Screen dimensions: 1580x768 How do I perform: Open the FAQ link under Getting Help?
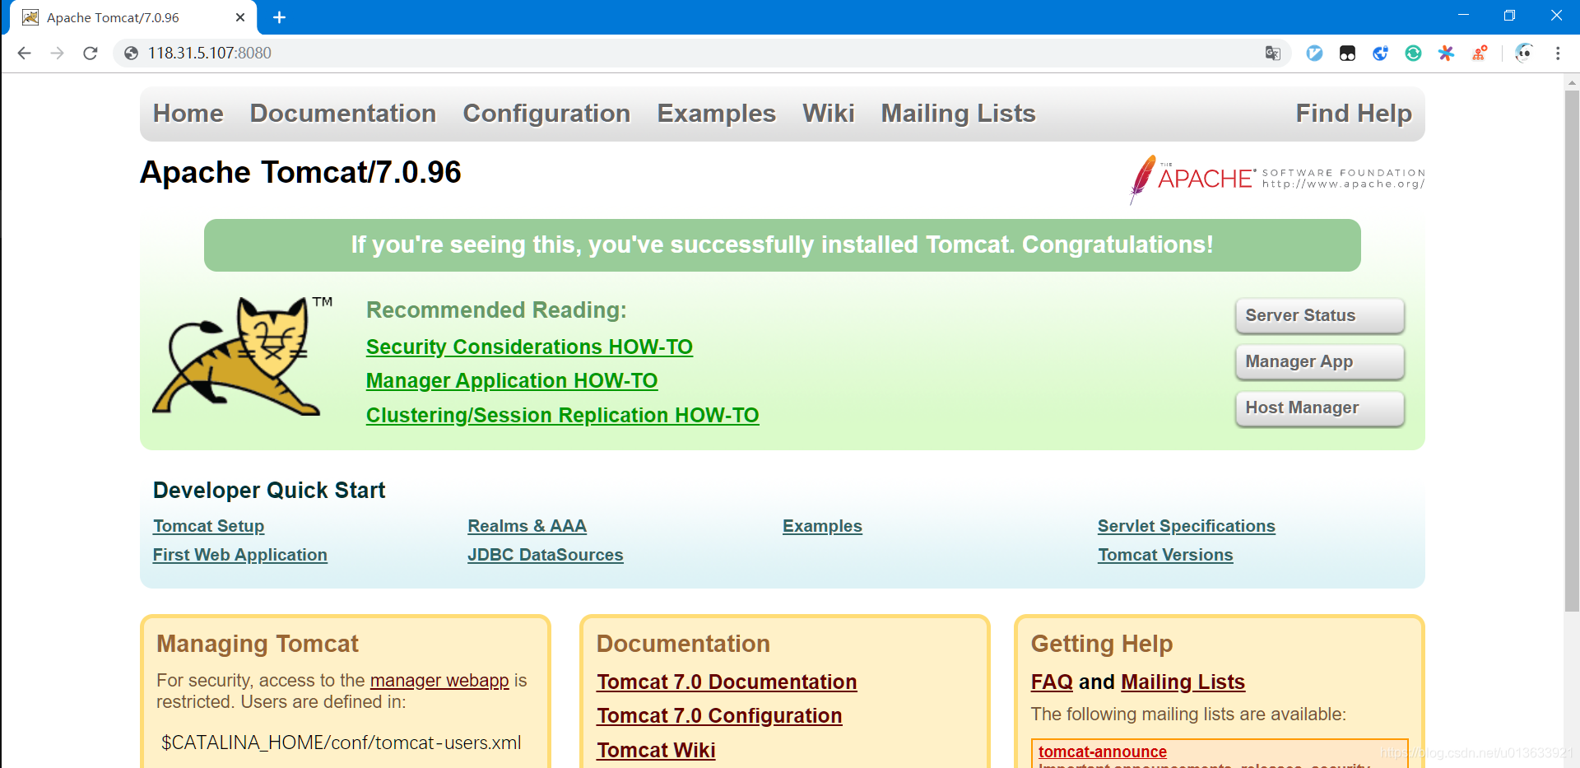coord(1052,682)
